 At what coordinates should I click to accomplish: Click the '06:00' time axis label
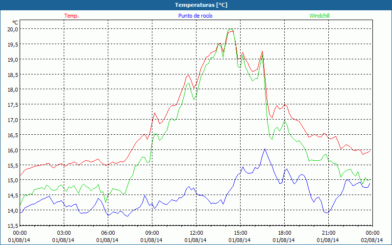[108, 233]
